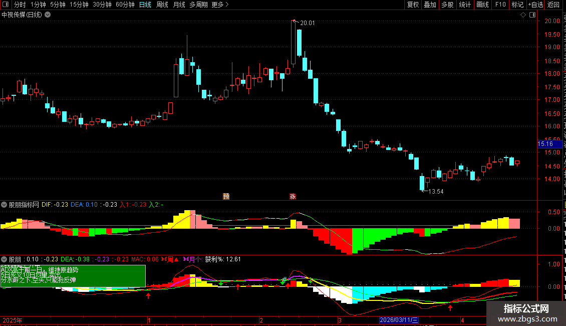The image size is (566, 326).
Task: Add stock via +自选 button
Action: pyautogui.click(x=535, y=5)
